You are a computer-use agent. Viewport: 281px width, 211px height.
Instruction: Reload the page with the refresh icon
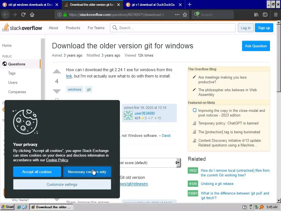pos(23,15)
